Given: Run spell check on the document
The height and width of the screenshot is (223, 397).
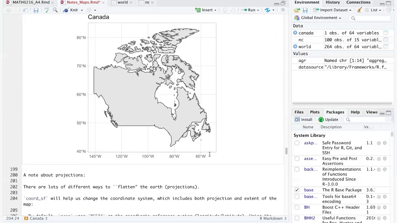Looking at the screenshot, I should (x=47, y=10).
